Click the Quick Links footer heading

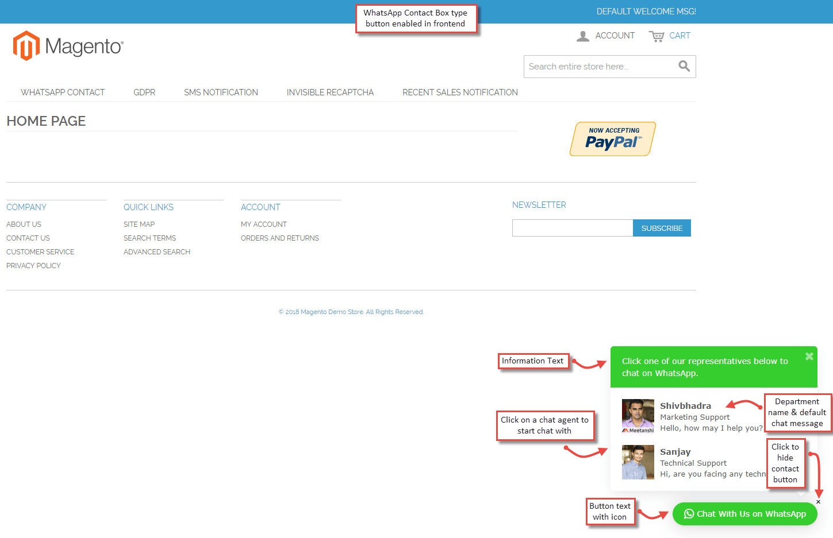148,207
